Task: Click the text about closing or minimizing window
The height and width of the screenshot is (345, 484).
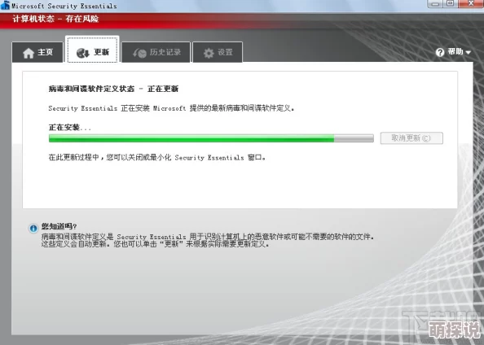Action: point(157,158)
